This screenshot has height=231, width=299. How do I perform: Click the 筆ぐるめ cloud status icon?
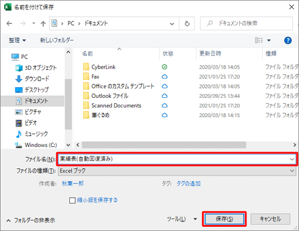pos(164,115)
